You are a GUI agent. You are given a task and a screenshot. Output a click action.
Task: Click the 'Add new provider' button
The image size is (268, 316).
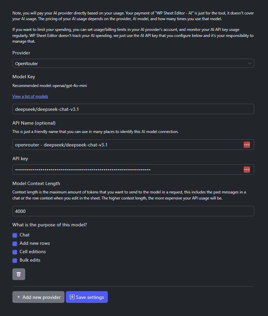[39, 297]
